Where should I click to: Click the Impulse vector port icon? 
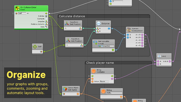[x=46, y=22]
